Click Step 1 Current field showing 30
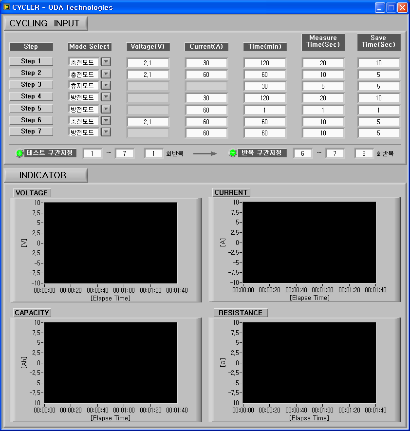 [206, 63]
